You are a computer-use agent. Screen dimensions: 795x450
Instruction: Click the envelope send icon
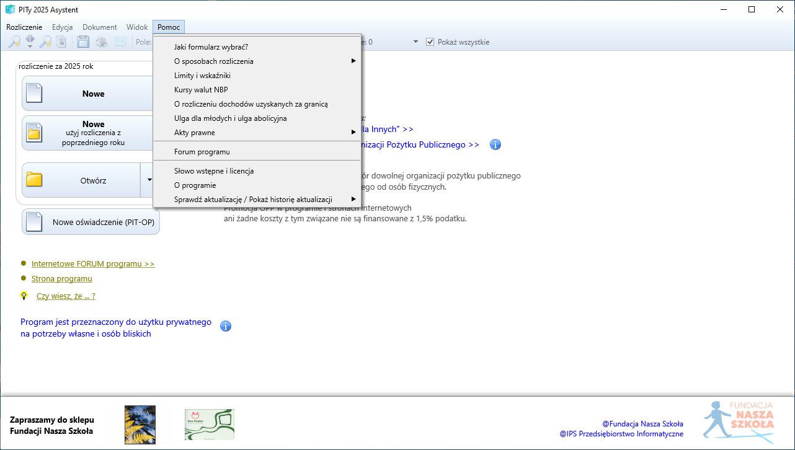tap(120, 42)
